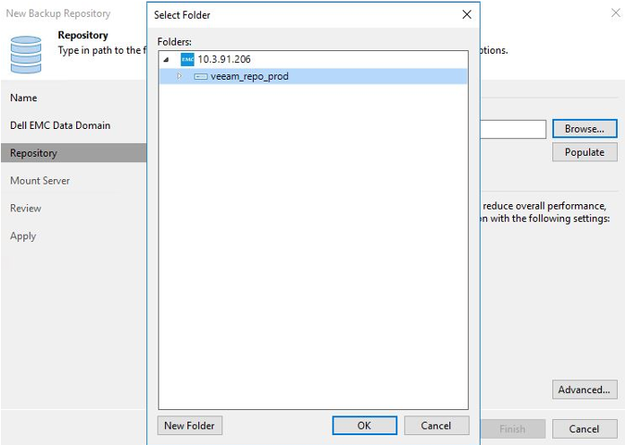Viewport: 625px width, 445px height.
Task: Go to the Name wizard step
Action: (23, 98)
